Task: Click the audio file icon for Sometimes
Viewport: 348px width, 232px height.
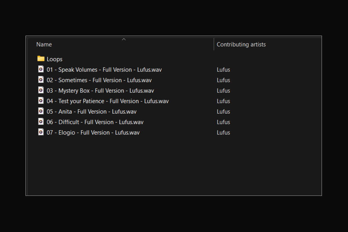Action: pyautogui.click(x=41, y=80)
